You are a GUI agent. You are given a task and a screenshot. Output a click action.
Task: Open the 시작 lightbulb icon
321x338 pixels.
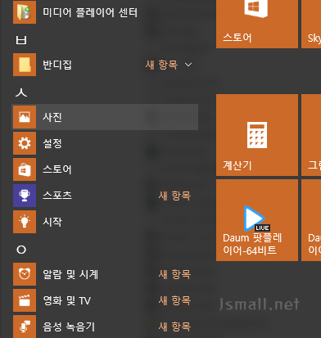25,222
